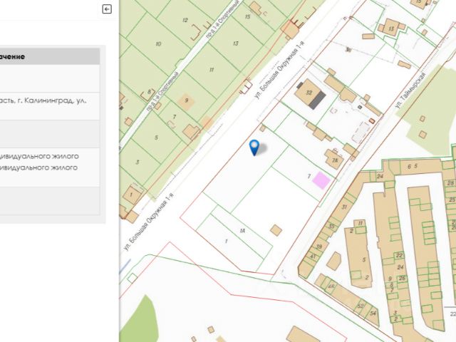Viewport: 456px width, 342px height.
Task: Click street label ул. Таймырская
Action: tap(410, 90)
